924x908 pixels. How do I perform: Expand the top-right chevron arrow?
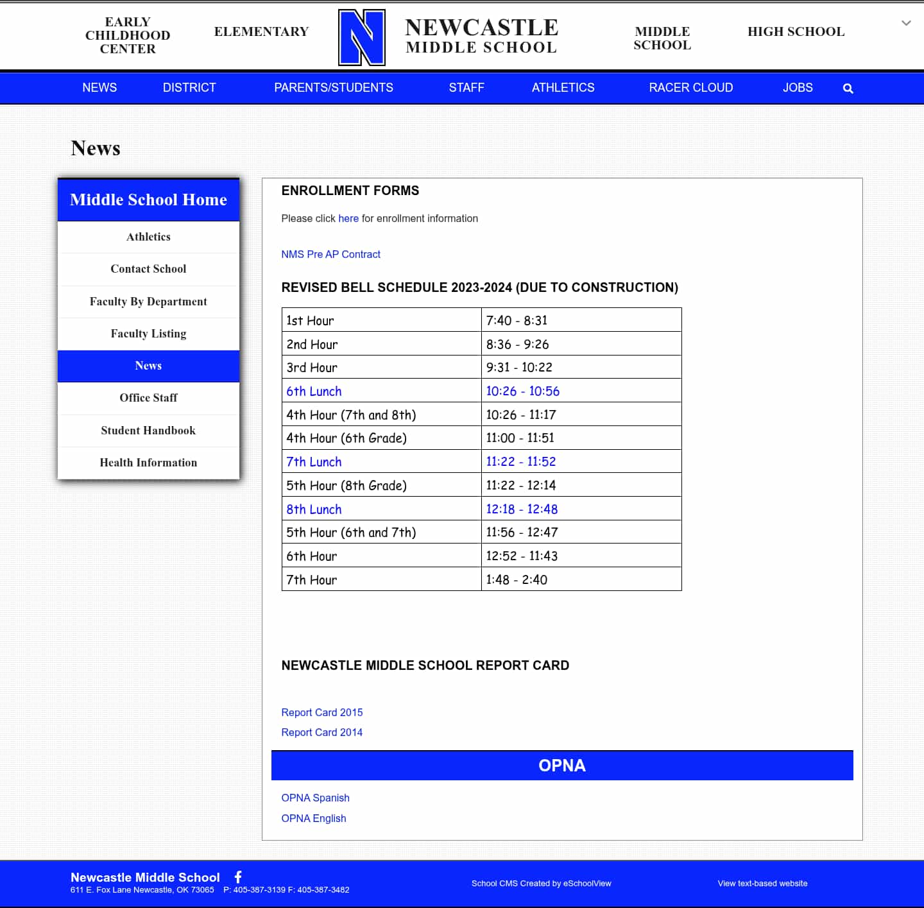coord(906,23)
